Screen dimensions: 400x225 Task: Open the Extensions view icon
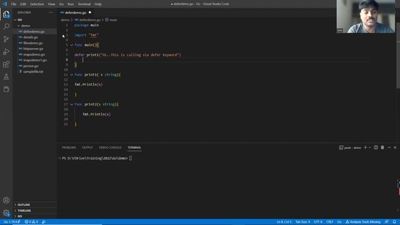tap(6, 64)
